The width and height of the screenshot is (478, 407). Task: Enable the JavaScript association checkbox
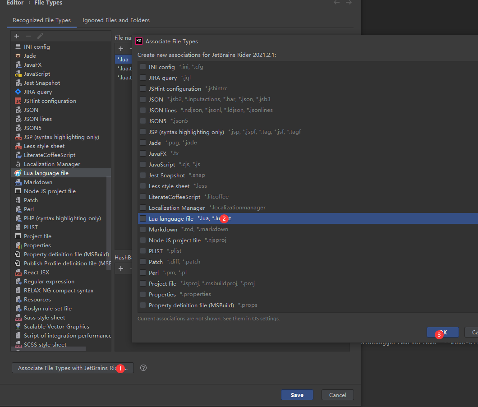pyautogui.click(x=142, y=164)
